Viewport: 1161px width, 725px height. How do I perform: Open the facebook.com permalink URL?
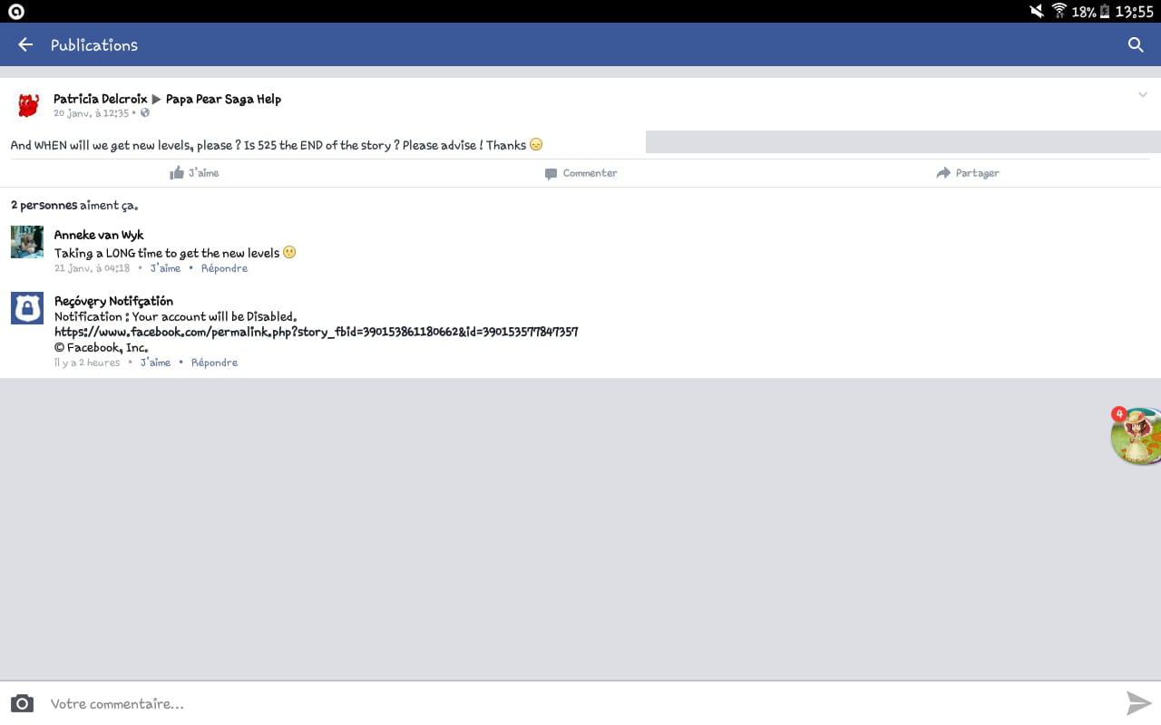point(317,332)
